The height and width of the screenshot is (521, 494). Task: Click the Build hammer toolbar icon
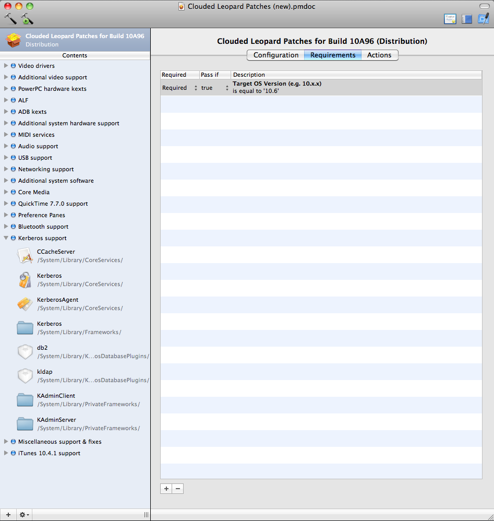pyautogui.click(x=10, y=19)
